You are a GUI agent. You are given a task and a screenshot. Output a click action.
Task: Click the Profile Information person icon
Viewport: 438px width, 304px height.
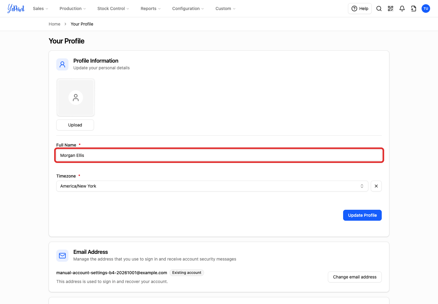(x=62, y=64)
